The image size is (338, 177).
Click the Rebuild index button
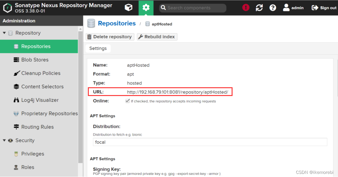(157, 37)
